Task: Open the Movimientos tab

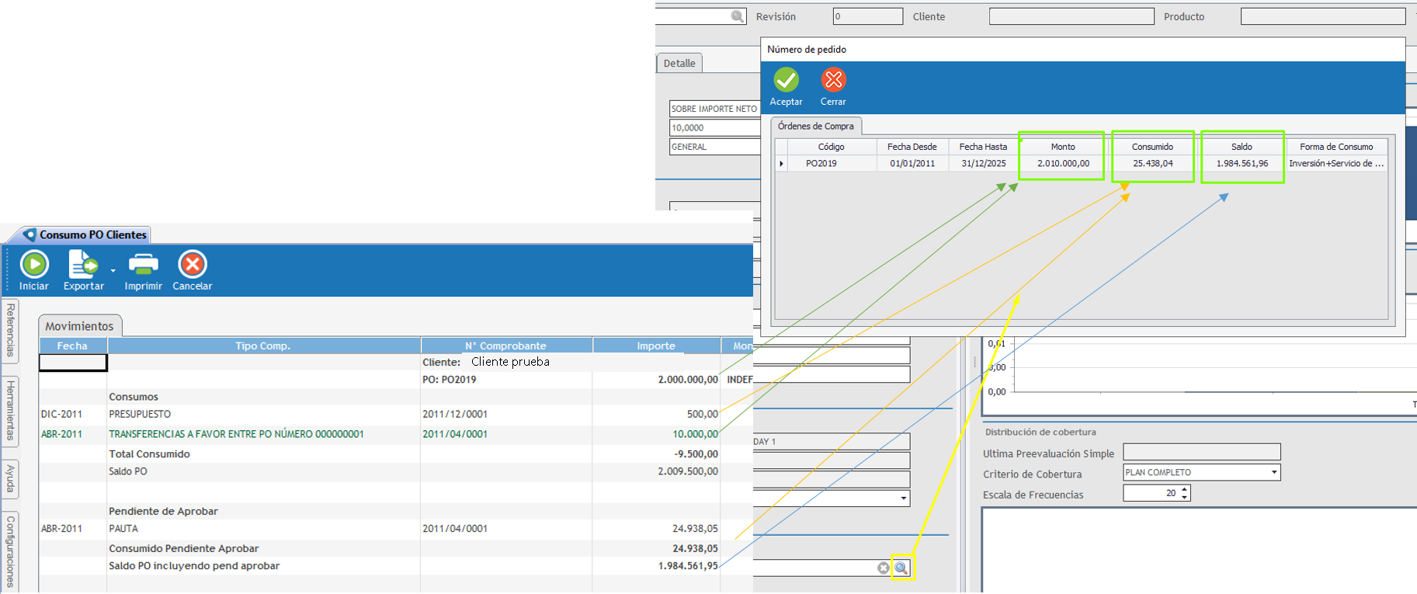Action: pos(79,326)
